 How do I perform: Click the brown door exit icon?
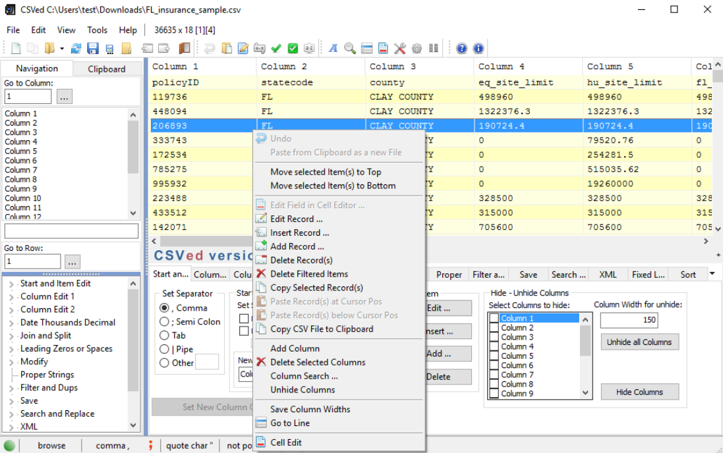click(184, 48)
